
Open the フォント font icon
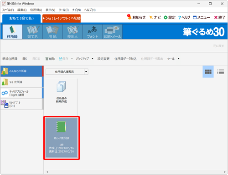[93, 32]
